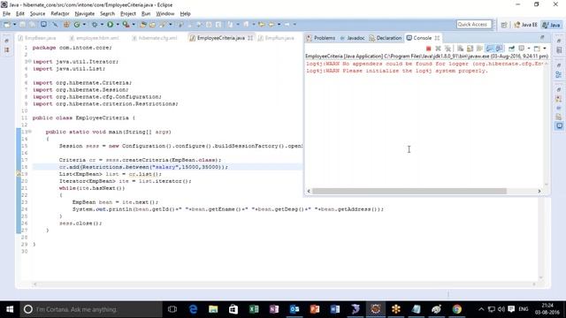The height and width of the screenshot is (318, 566).
Task: Click the Windows Start button
Action: pyautogui.click(x=10, y=309)
